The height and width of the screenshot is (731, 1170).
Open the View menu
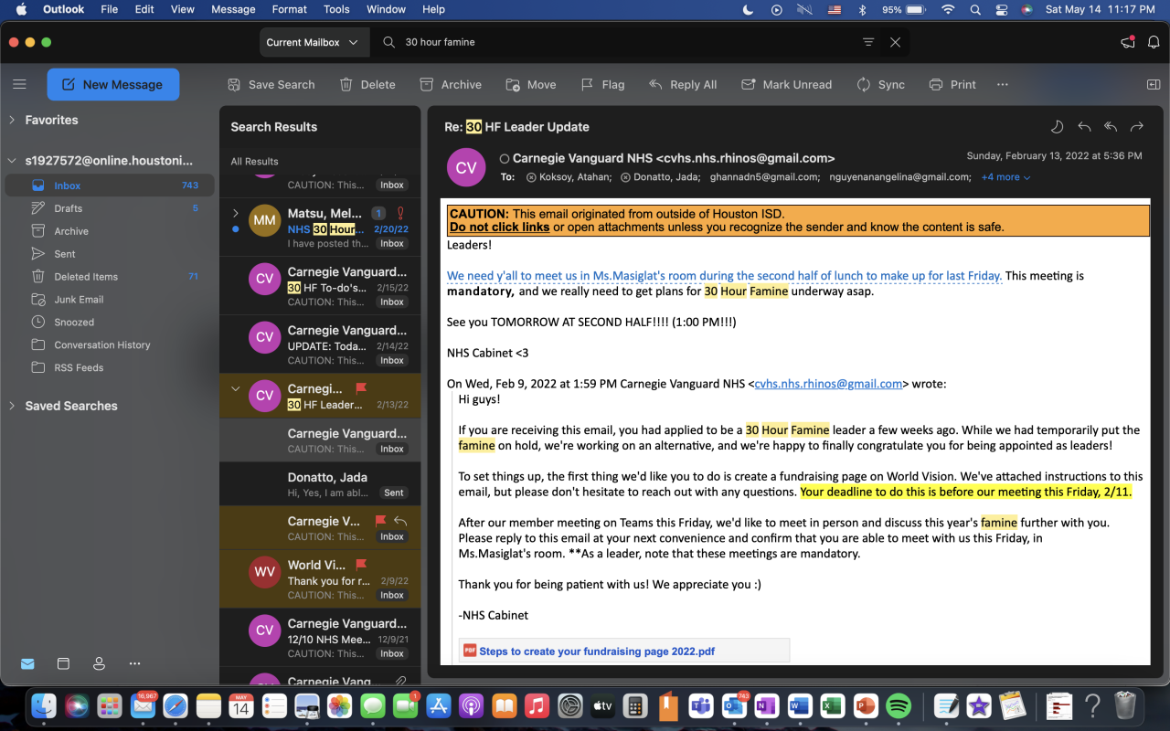pyautogui.click(x=183, y=10)
